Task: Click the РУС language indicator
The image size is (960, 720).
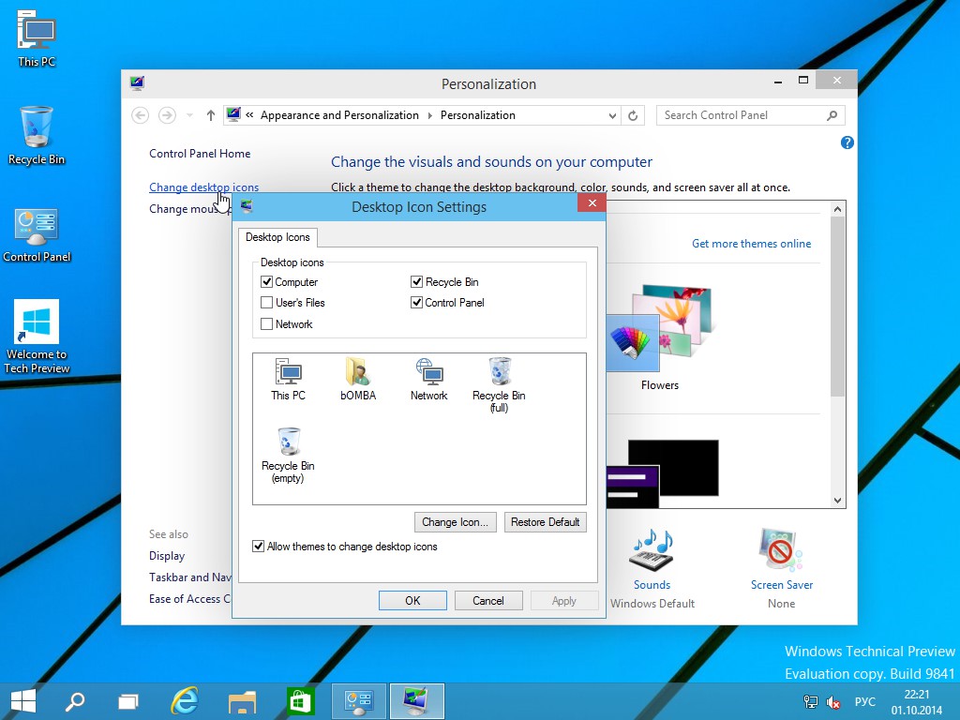Action: [x=864, y=701]
